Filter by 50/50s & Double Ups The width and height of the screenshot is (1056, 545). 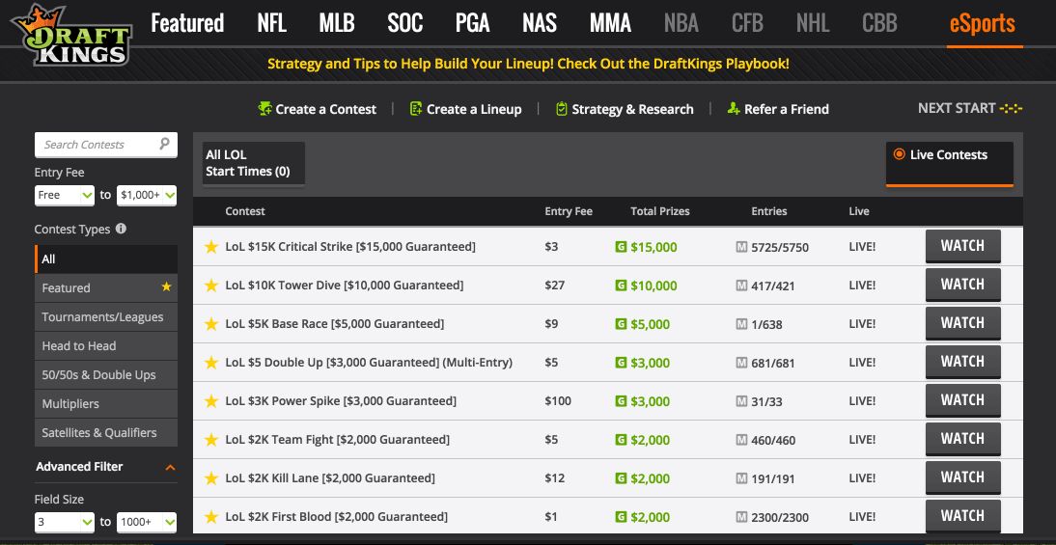[106, 375]
